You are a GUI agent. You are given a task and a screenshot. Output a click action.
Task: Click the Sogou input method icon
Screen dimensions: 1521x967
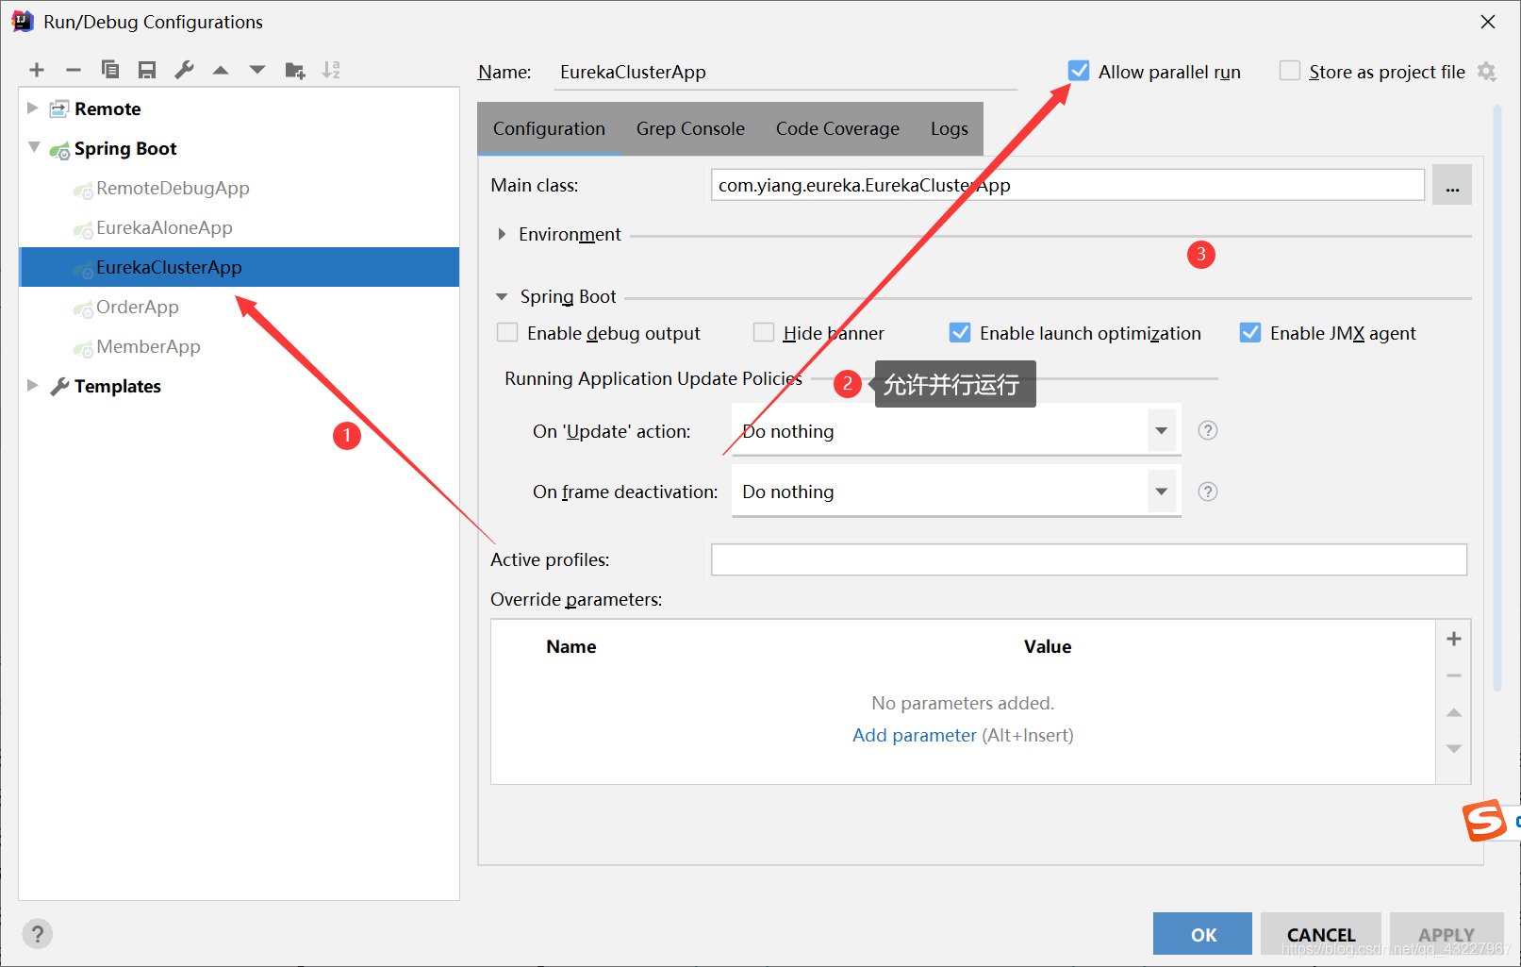click(1484, 820)
